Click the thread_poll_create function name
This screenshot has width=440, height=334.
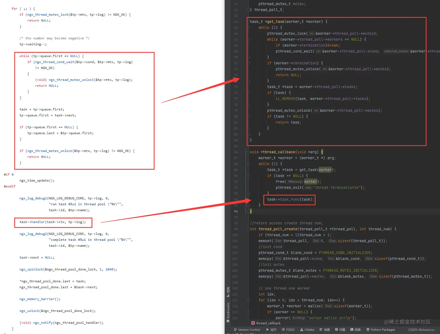(x=278, y=229)
